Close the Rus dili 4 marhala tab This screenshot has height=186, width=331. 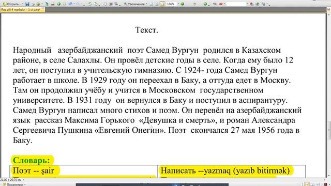[43, 9]
